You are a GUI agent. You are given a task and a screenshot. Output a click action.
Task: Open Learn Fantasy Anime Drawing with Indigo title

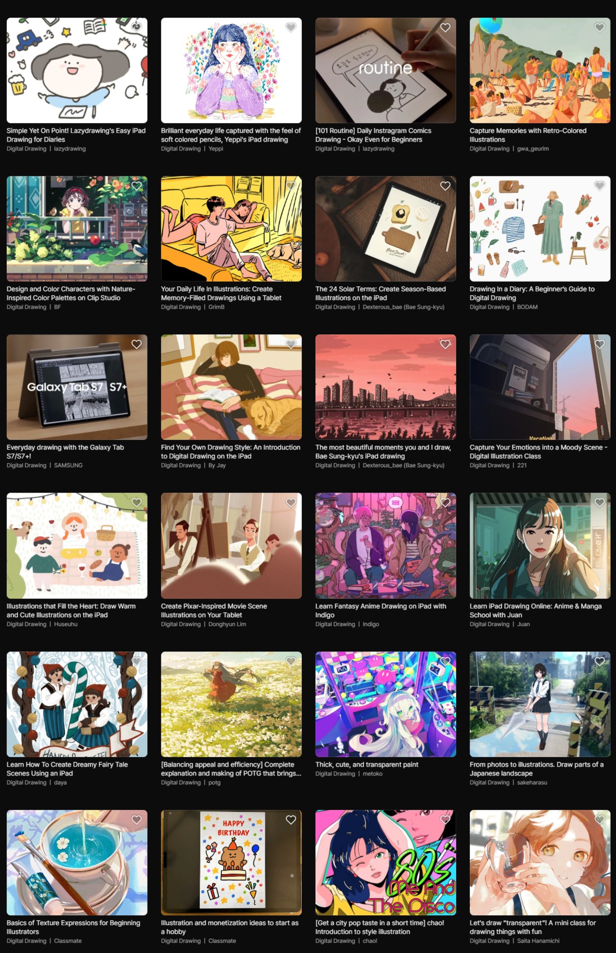[381, 610]
